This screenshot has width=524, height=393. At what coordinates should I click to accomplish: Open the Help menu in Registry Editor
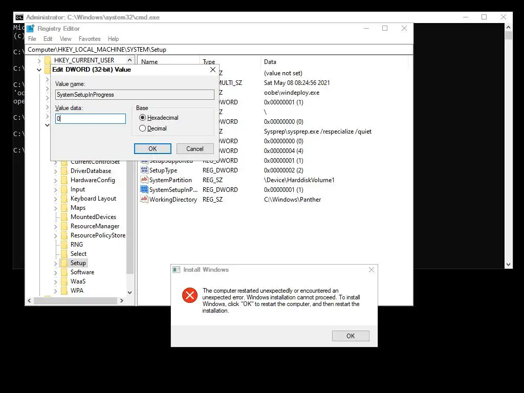(113, 39)
